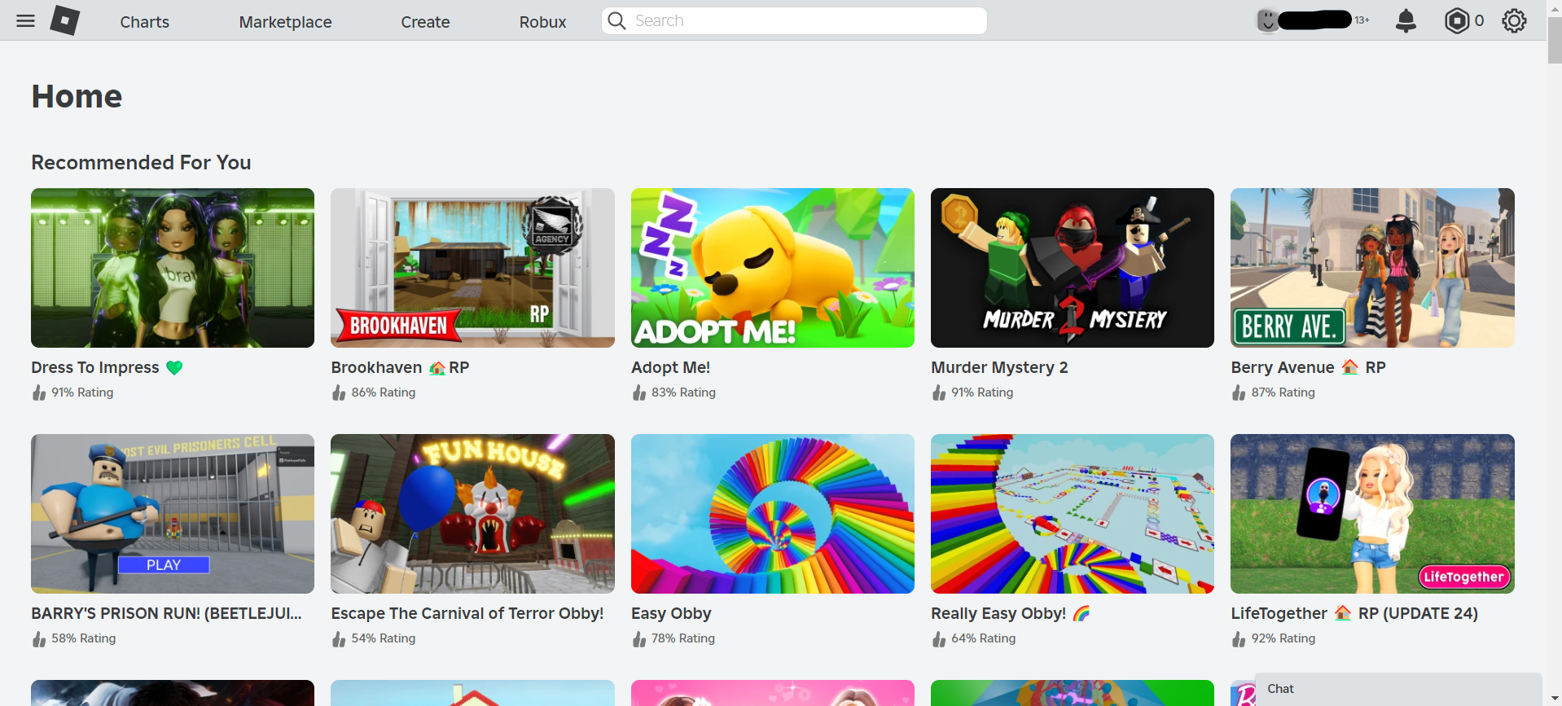Open the Murder Mystery 2 thumbnail

(x=1073, y=268)
